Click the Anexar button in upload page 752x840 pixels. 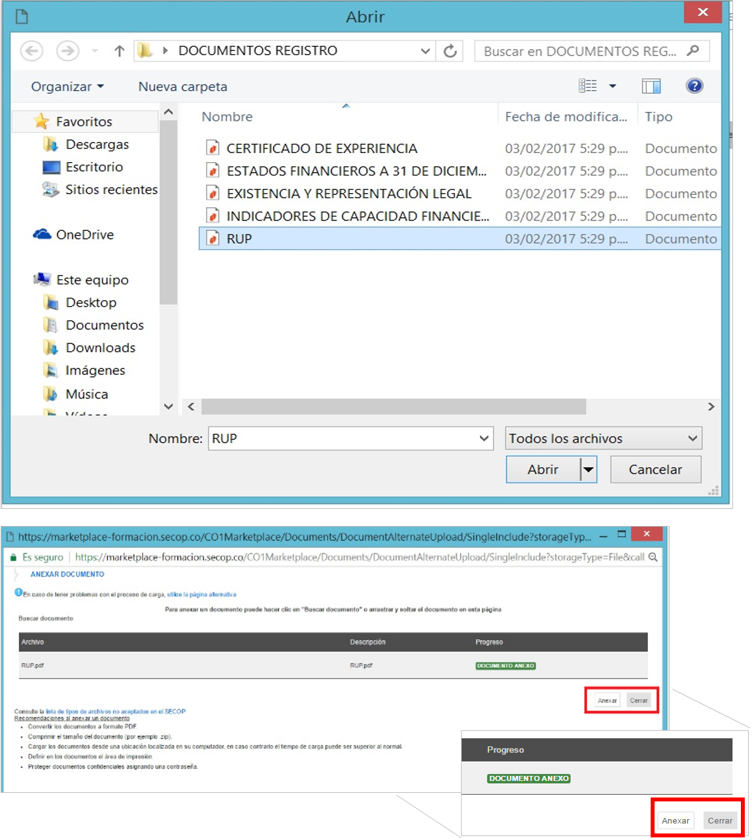click(x=607, y=700)
